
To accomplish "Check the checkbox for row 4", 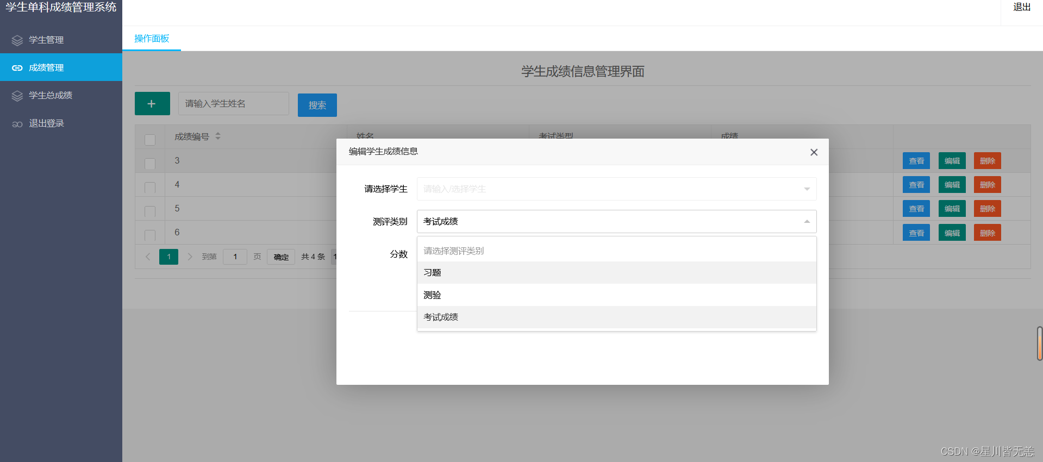I will coord(150,187).
